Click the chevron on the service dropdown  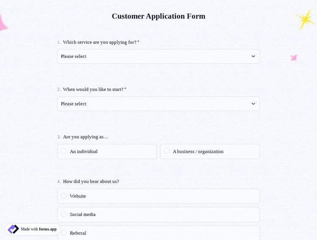coord(253,57)
